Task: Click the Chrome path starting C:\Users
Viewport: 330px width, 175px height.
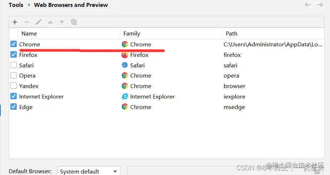Action: click(273, 45)
